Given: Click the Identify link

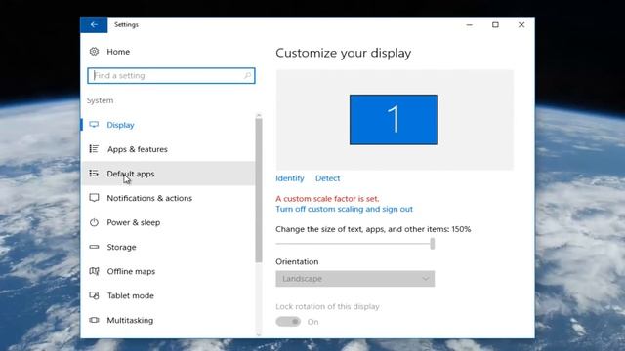Looking at the screenshot, I should 290,178.
